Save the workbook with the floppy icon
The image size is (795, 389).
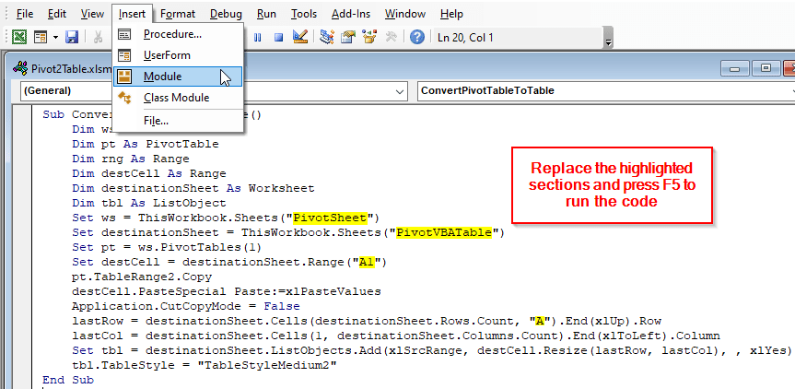pos(72,37)
